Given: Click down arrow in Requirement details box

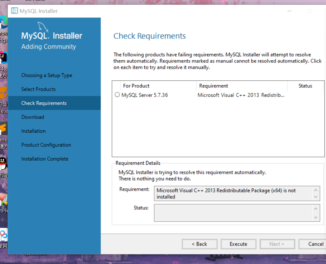Looking at the screenshot, I should coord(316,197).
